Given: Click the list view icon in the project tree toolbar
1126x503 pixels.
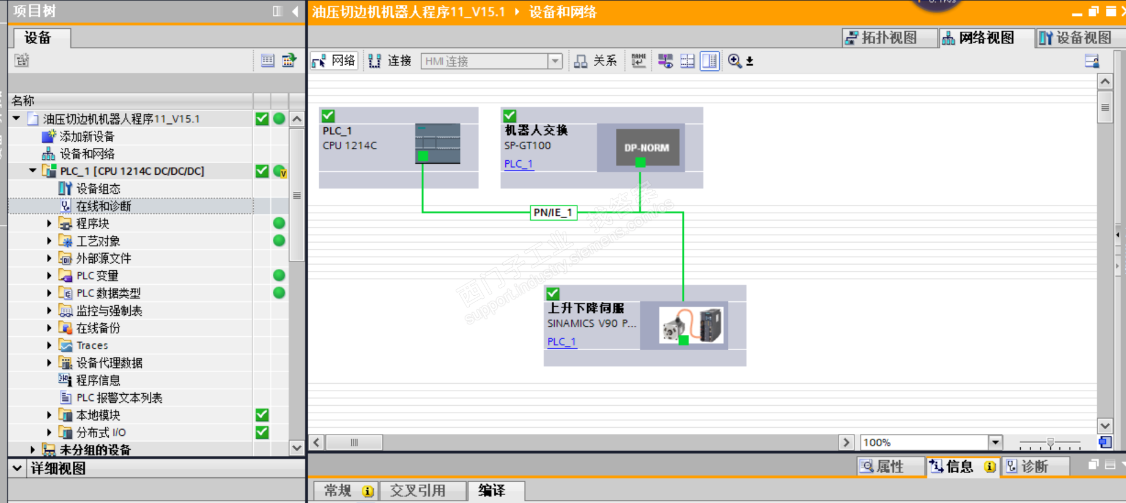Looking at the screenshot, I should (x=268, y=60).
